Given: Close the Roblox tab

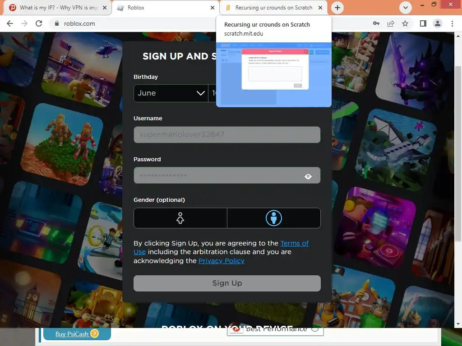Looking at the screenshot, I should (x=213, y=8).
